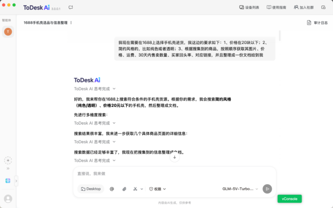Click the ToDesk AI logo above the reply
The image size is (333, 208).
click(87, 80)
